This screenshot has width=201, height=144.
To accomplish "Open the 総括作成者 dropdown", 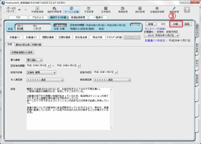I will [41, 73].
